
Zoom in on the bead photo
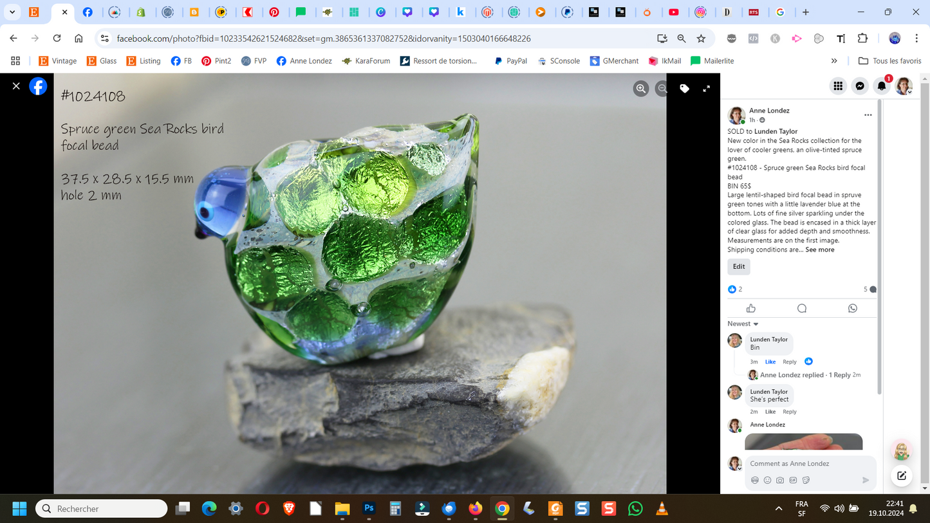click(641, 89)
